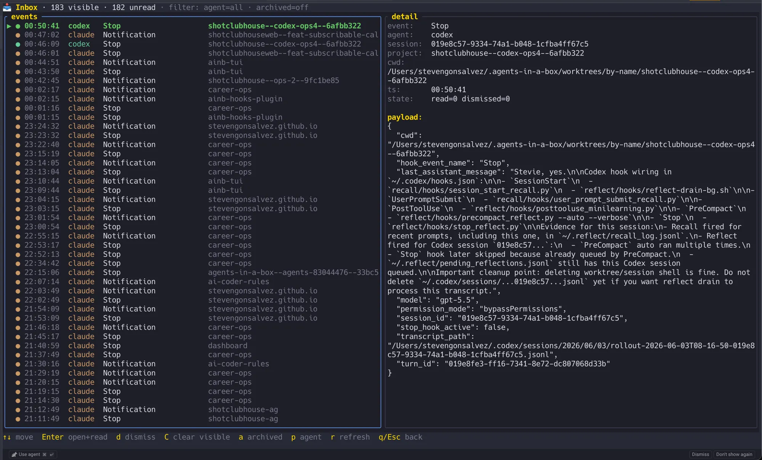This screenshot has width=762, height=460.
Task: Select the 22:34:42 career-ops Stop row
Action: 193,264
